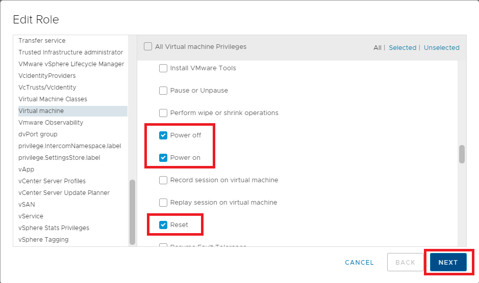The image size is (479, 283).
Task: Select vSphere Tagging in category list
Action: [x=43, y=240]
